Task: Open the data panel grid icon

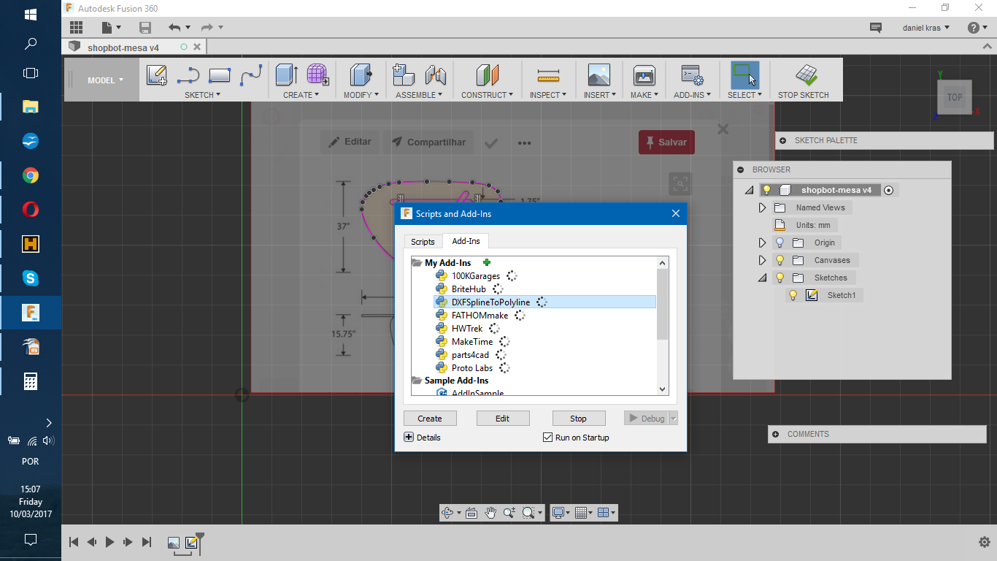Action: (x=76, y=28)
